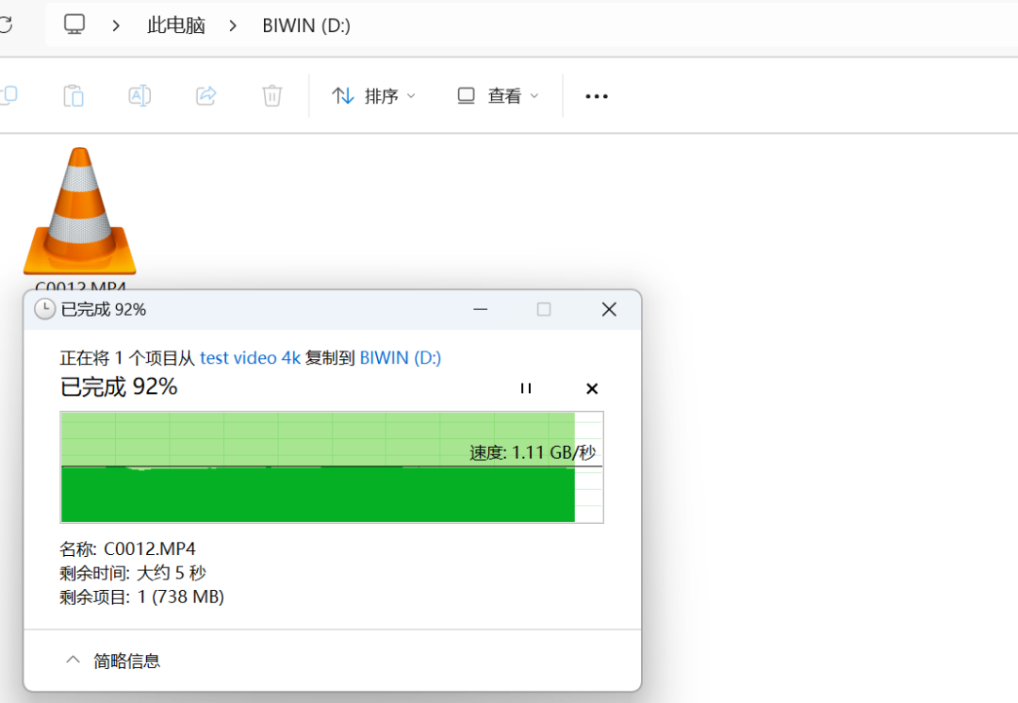Collapse details with the 简略信息 chevron
This screenshot has width=1018, height=703.
[73, 661]
